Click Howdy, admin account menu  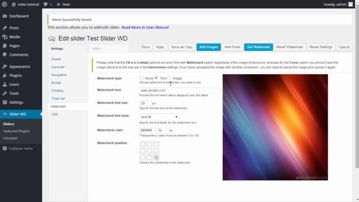pos(338,4)
